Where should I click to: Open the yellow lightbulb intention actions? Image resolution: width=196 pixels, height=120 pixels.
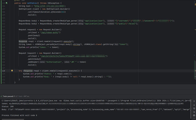(12, 71)
